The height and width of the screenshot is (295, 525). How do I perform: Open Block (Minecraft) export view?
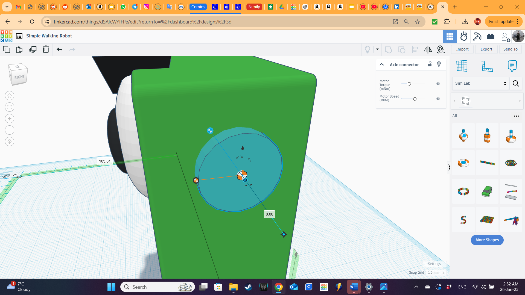point(477,36)
